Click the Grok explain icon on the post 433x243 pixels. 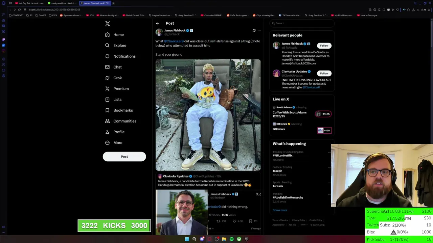tap(254, 31)
